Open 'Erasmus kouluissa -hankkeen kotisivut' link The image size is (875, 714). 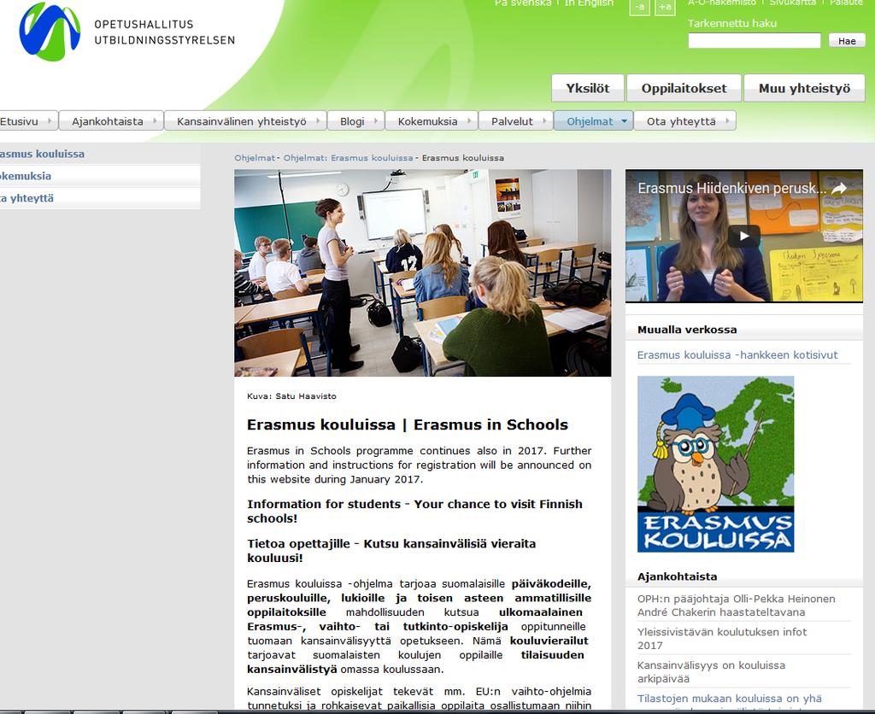click(x=737, y=354)
